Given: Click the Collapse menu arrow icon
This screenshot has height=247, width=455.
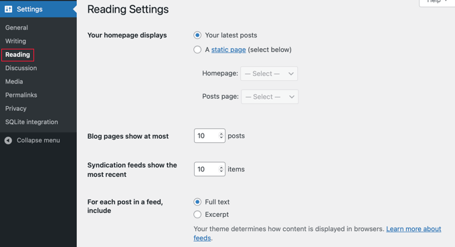Looking at the screenshot, I should (8, 140).
